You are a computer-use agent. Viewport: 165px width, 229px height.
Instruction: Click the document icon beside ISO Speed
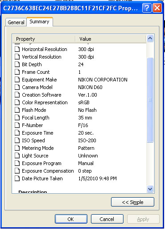17,140
